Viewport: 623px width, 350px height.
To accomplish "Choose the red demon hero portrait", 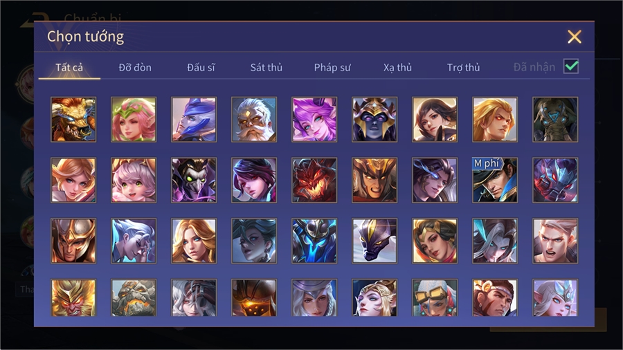I will coord(314,180).
